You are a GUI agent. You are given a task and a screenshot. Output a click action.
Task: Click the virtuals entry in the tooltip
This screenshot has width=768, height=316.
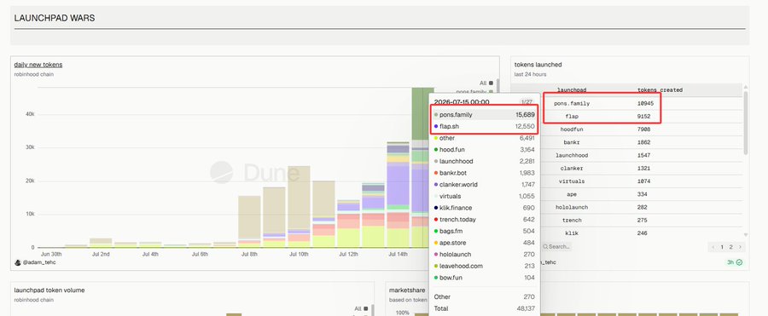pyautogui.click(x=484, y=196)
